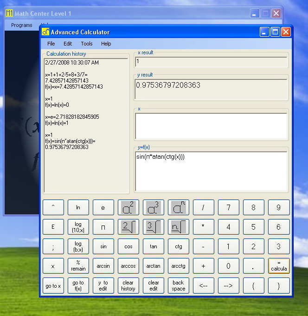The width and height of the screenshot is (308, 316).
Task: Click digit 4 on keypad
Action: click(x=228, y=227)
